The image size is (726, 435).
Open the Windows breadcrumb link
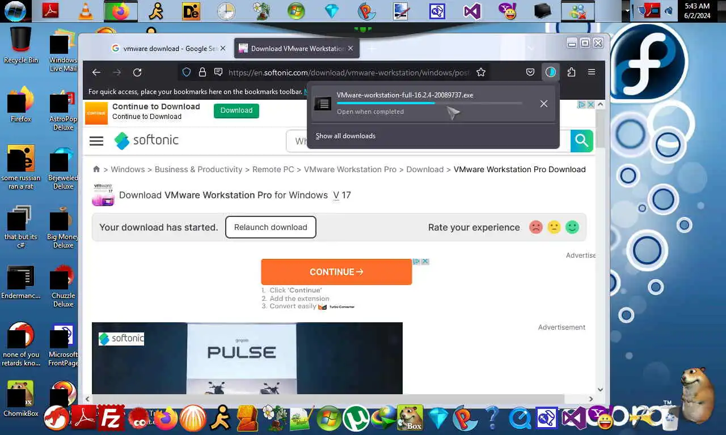coord(128,169)
